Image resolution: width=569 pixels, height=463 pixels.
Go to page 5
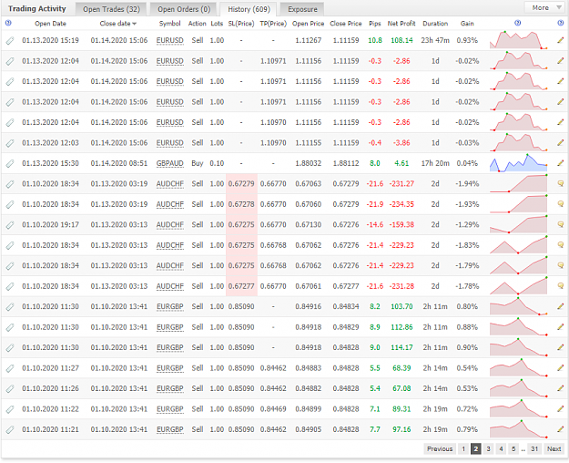513,448
